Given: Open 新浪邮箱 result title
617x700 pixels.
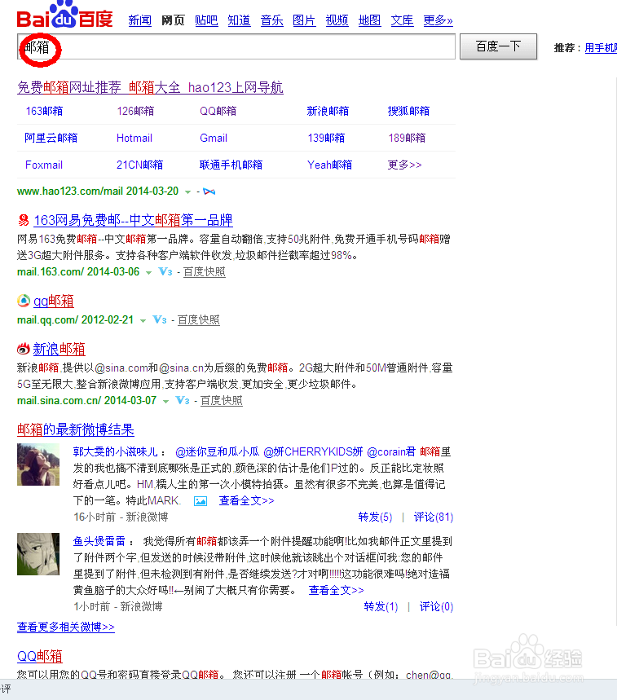Looking at the screenshot, I should 59,349.
